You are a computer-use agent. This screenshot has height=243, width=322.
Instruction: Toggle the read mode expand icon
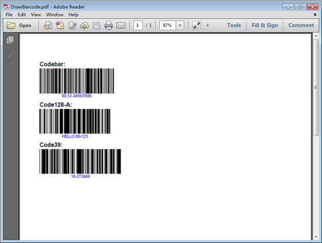[197, 25]
